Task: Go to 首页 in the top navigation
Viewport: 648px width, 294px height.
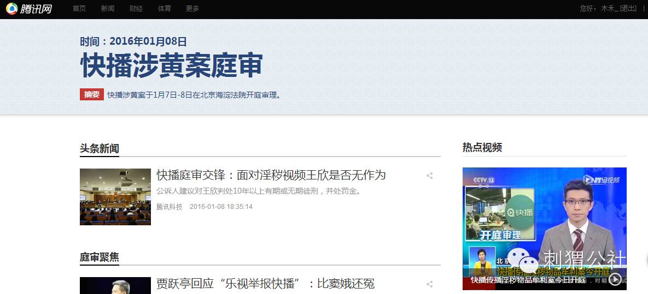Action: point(79,9)
